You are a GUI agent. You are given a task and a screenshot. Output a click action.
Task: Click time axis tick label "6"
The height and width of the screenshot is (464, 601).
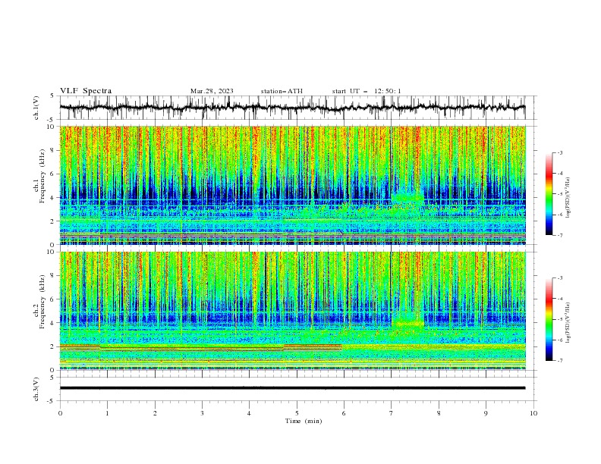pos(344,413)
